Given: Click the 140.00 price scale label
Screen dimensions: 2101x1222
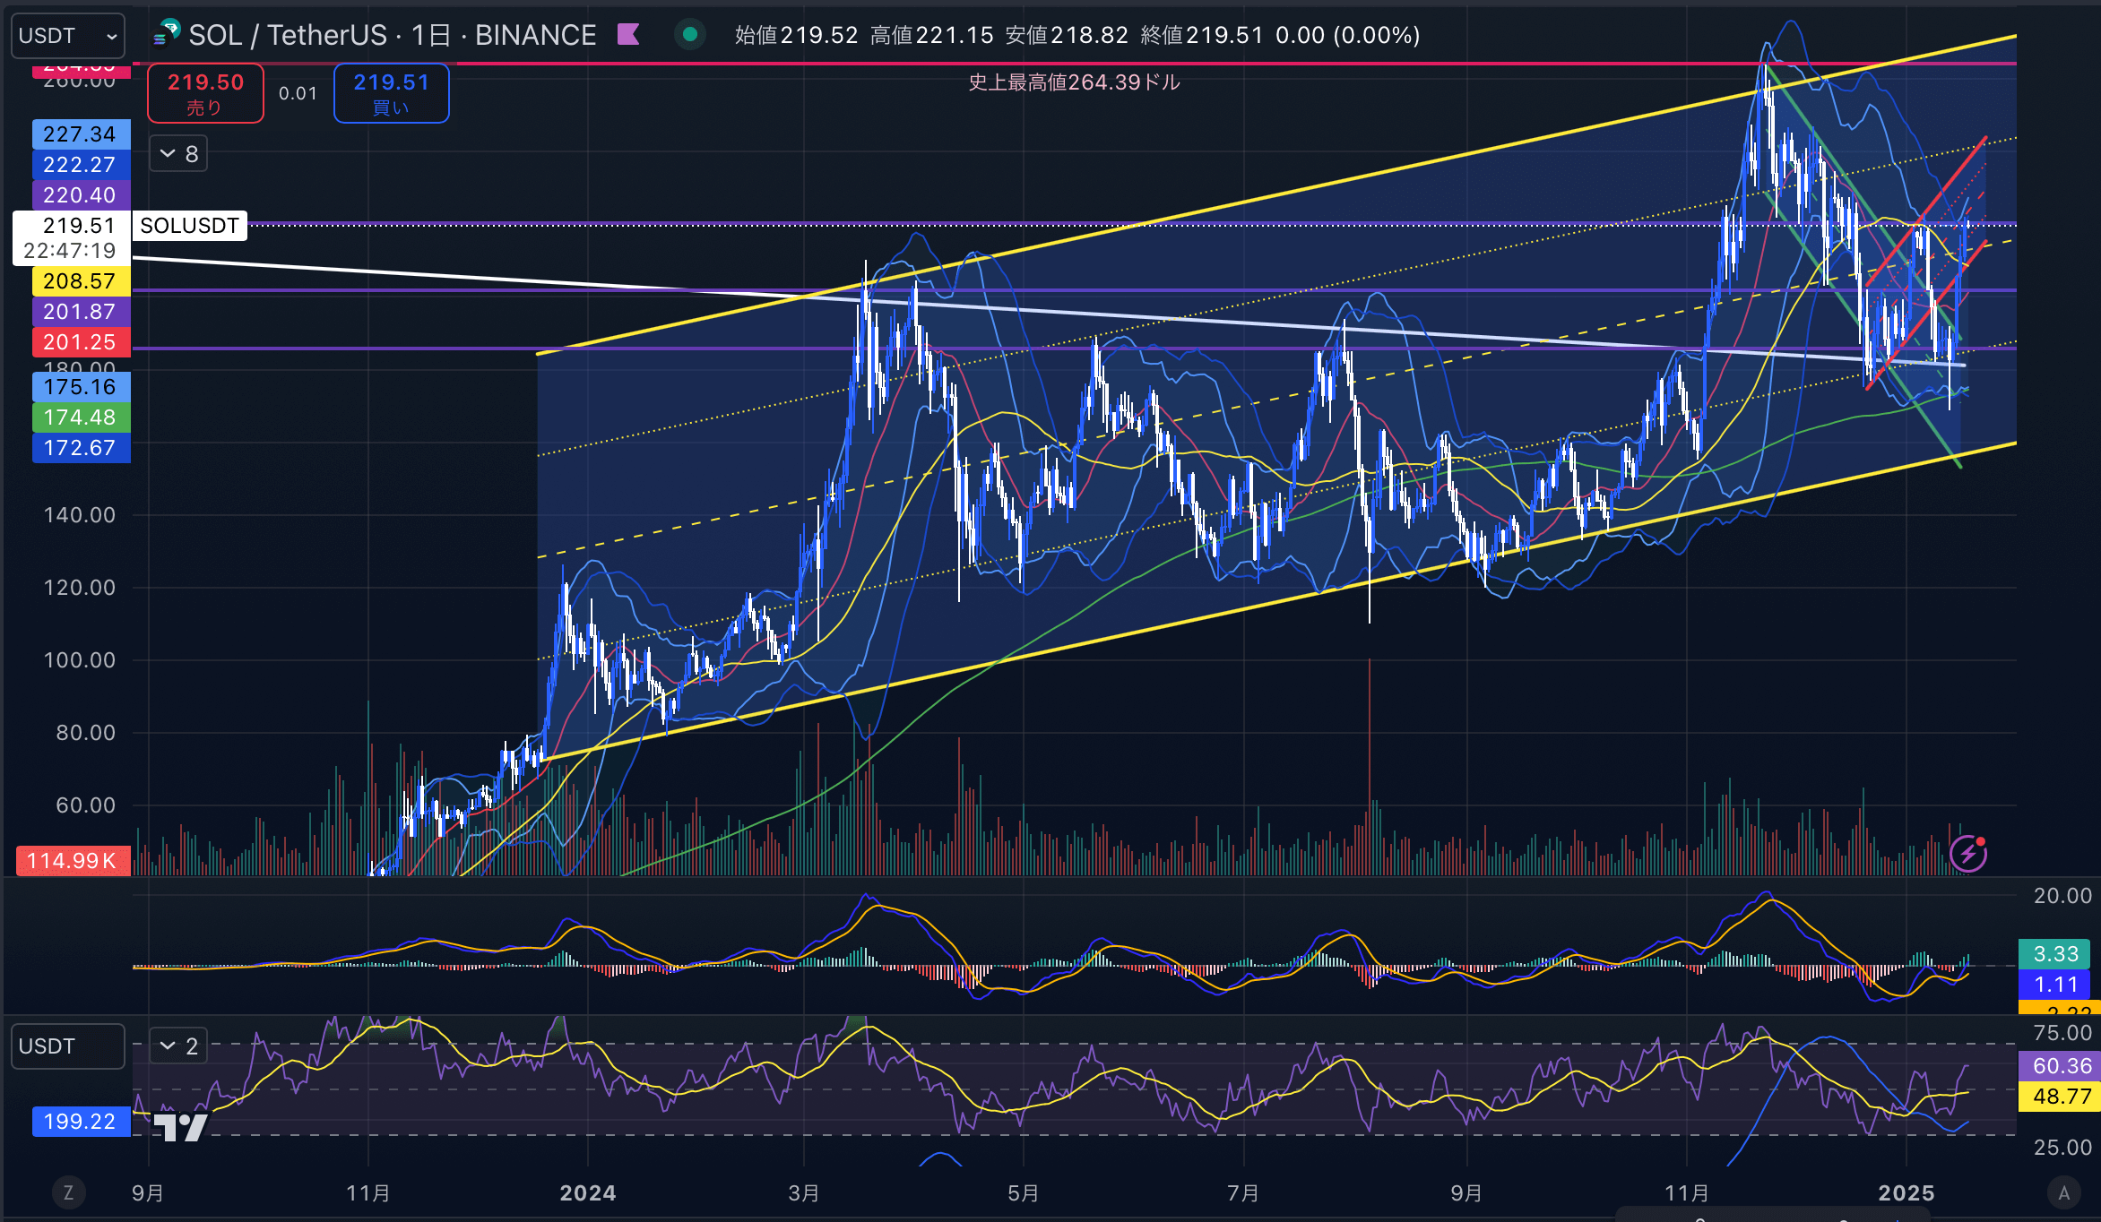Looking at the screenshot, I should [x=80, y=515].
